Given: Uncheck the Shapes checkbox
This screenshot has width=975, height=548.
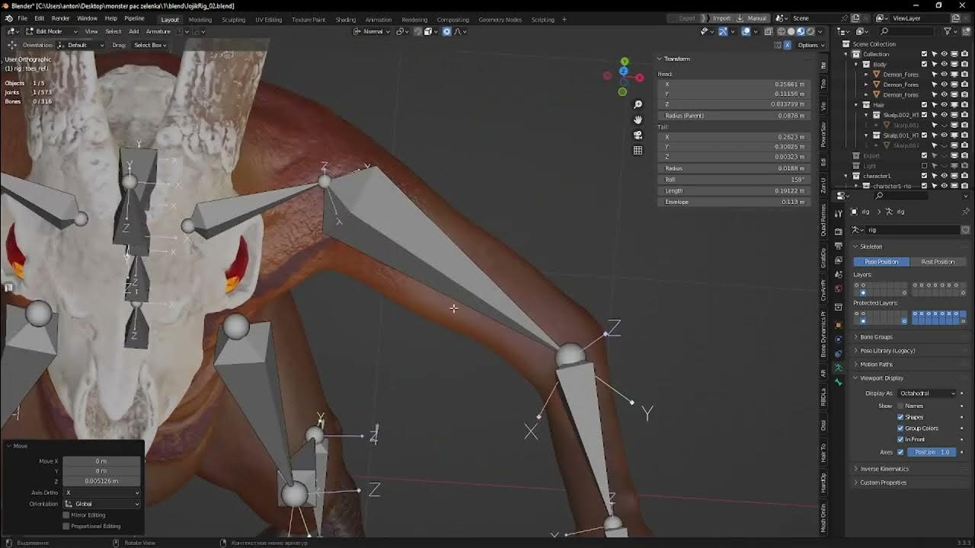Looking at the screenshot, I should [x=900, y=417].
